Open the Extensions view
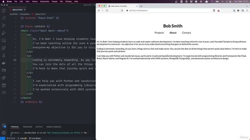Image resolution: width=250 pixels, height=140 pixels. pyautogui.click(x=4, y=48)
